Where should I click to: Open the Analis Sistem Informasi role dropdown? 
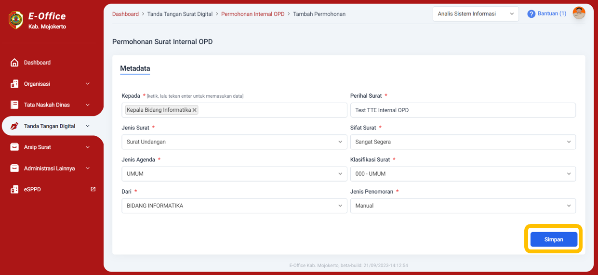point(476,14)
